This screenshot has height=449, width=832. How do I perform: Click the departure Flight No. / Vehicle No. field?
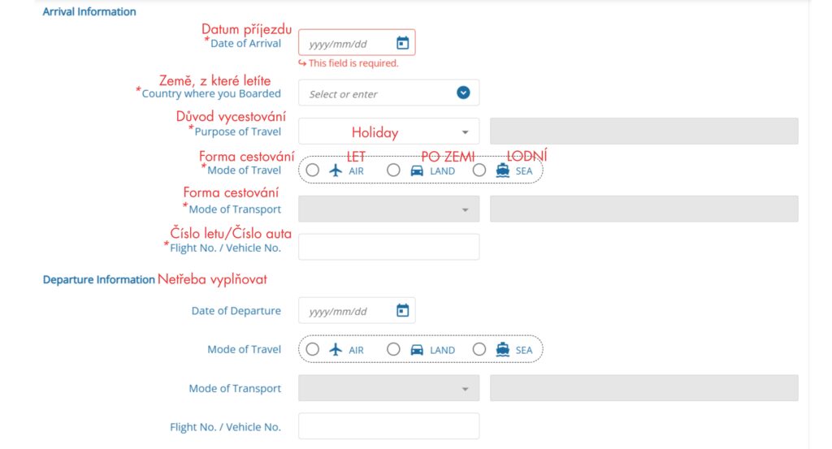pyautogui.click(x=388, y=426)
